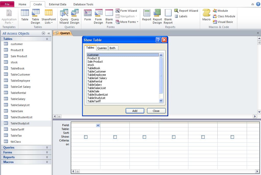This screenshot has height=175, width=261.
Task: Insert a Class Module
Action: point(224,16)
